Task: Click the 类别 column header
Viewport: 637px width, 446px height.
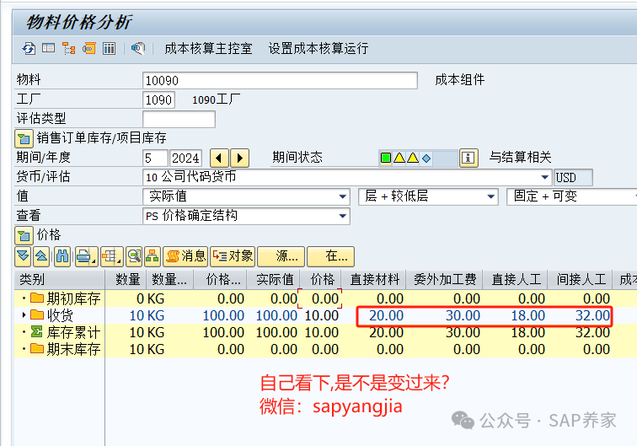Action: tap(60, 279)
